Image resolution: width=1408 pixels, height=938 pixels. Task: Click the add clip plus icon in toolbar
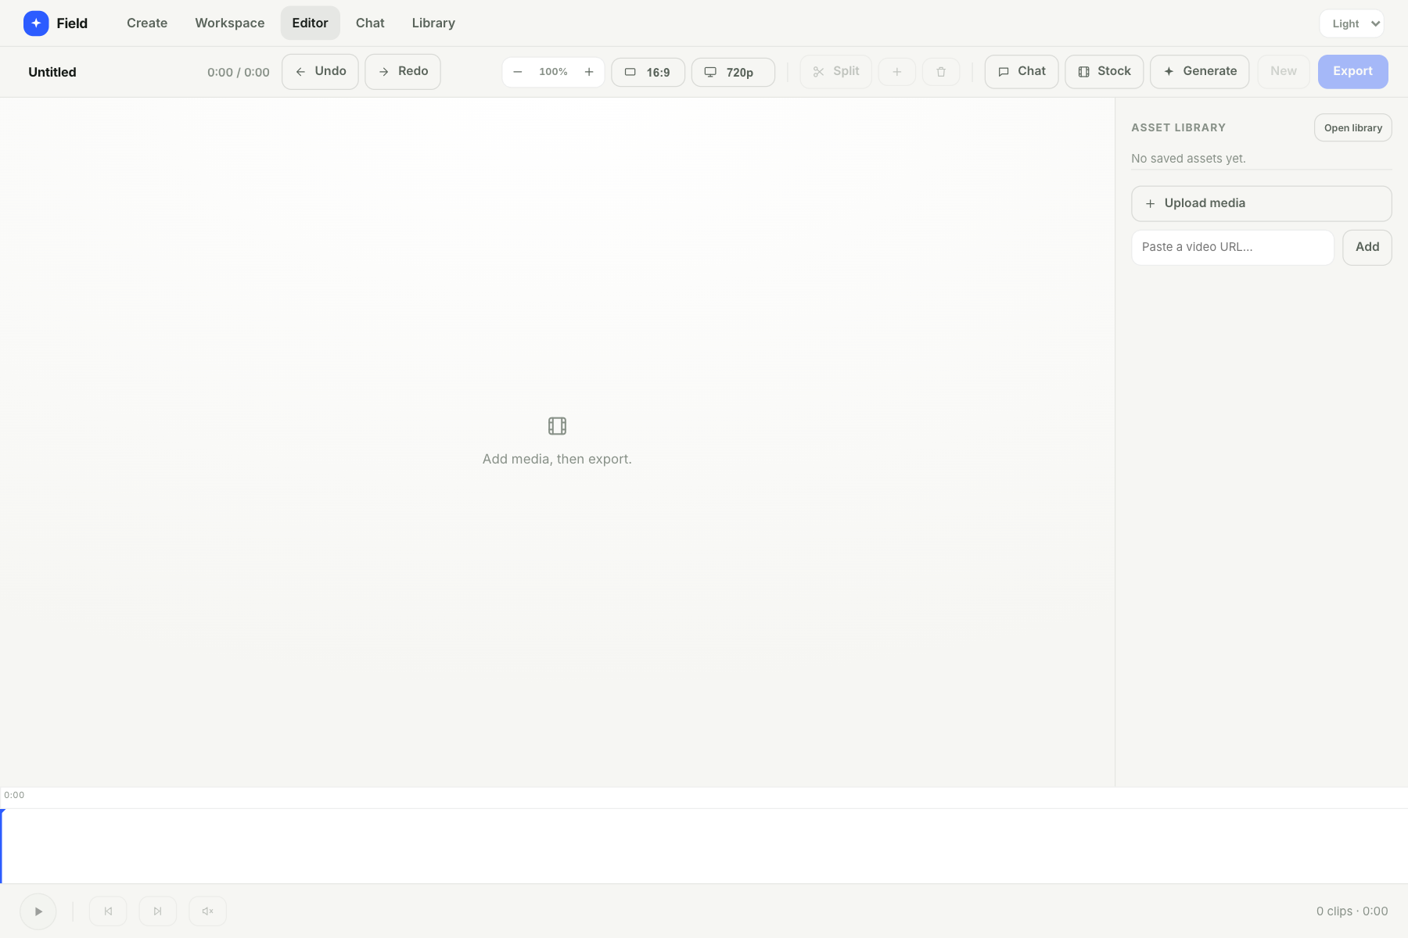click(x=897, y=72)
